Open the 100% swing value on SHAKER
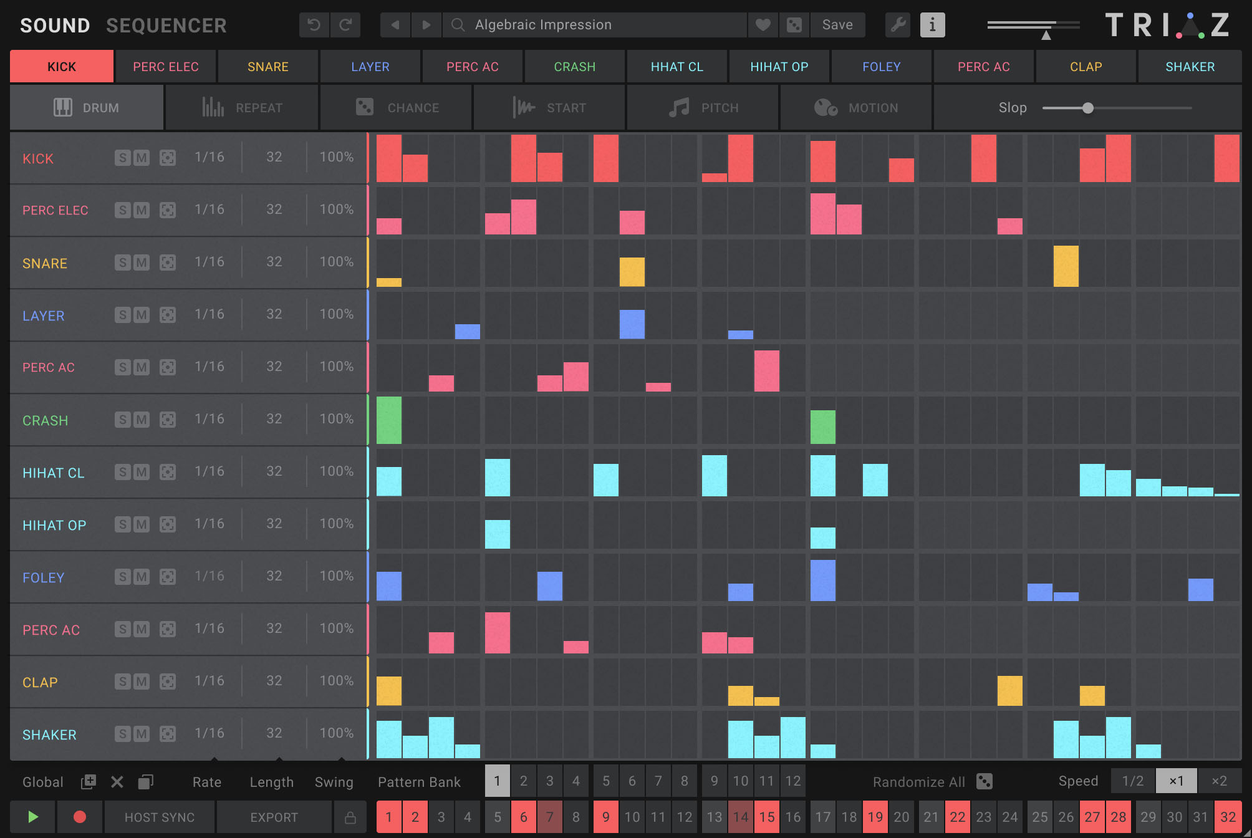This screenshot has width=1252, height=838. (335, 733)
